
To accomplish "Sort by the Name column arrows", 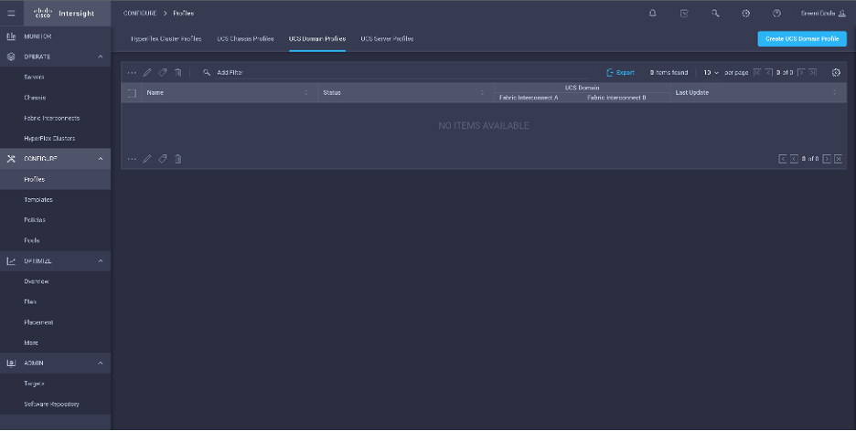I will [x=306, y=92].
